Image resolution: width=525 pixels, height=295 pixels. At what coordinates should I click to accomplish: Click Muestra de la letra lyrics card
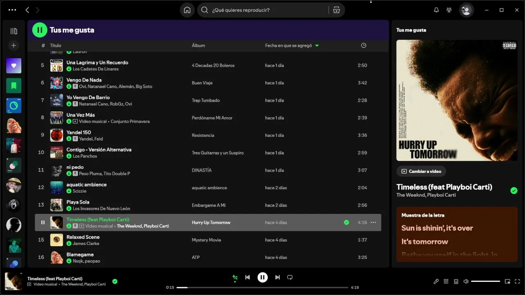click(457, 234)
